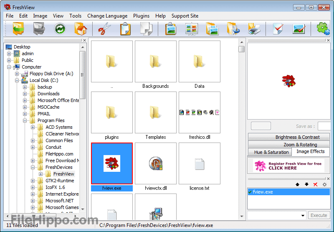
Task: Click the green back-arrow folder toolbar icon
Action: 18,28
